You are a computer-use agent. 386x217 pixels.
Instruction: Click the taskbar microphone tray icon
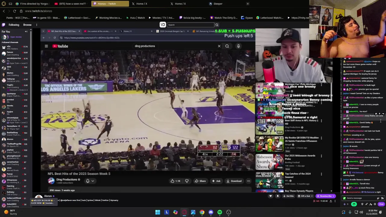[350, 212]
